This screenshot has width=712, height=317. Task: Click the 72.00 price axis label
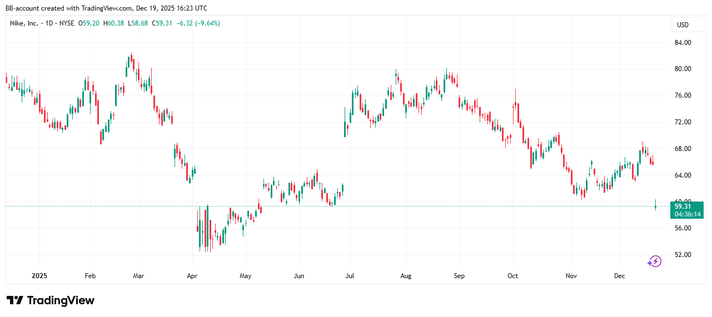tap(682, 122)
